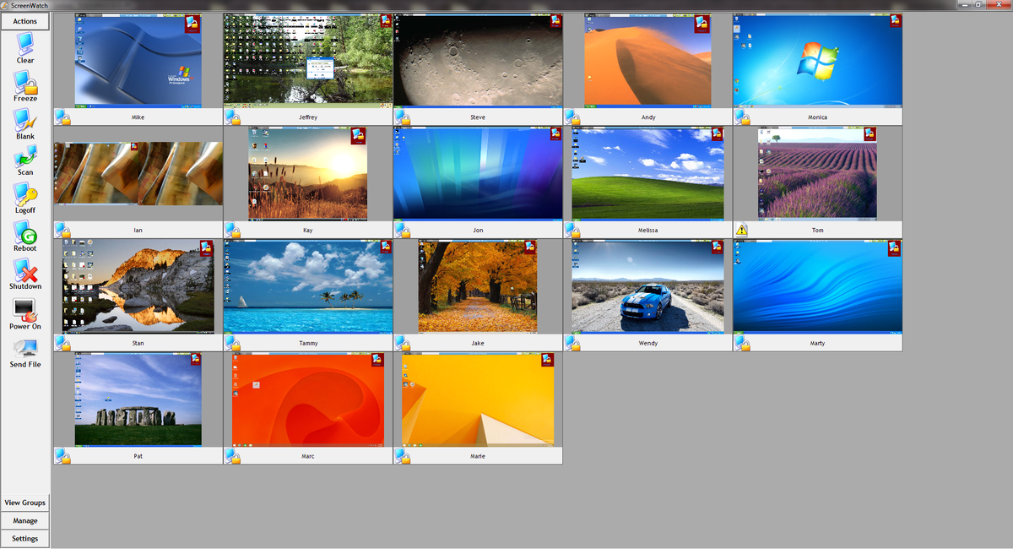Click the name label Wendy
Screen dimensions: 1013x549
[x=647, y=343]
